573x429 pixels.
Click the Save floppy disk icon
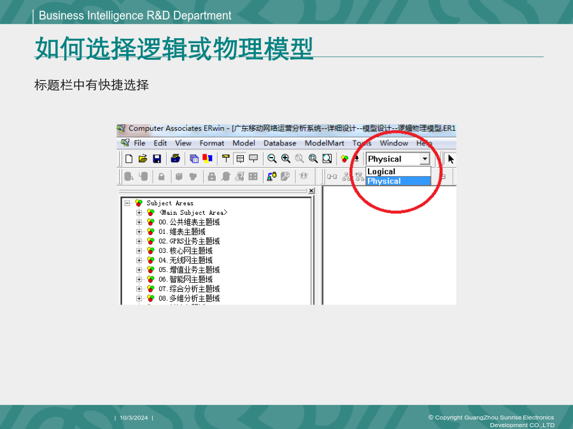point(157,159)
